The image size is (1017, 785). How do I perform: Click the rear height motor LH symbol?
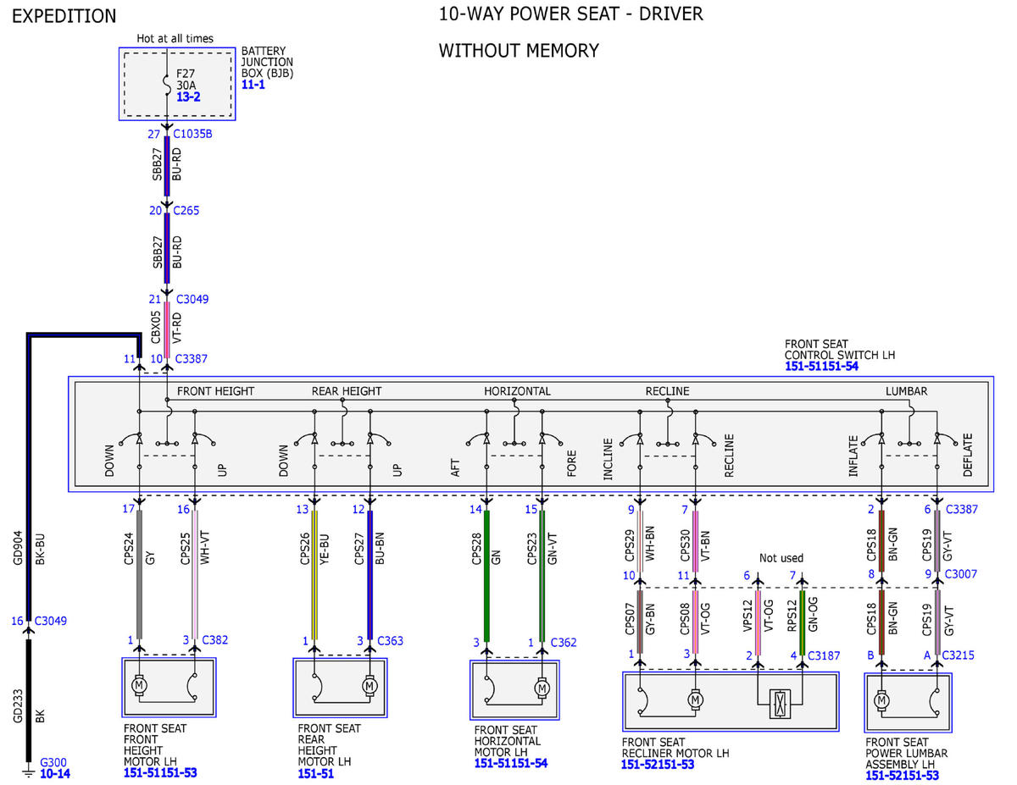coord(370,684)
